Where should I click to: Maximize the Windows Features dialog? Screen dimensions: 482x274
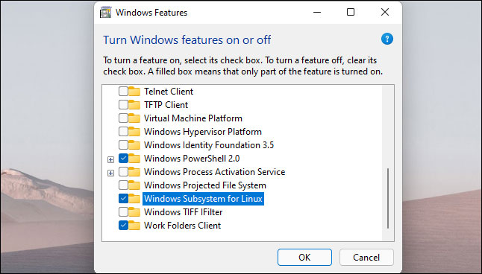[351, 12]
